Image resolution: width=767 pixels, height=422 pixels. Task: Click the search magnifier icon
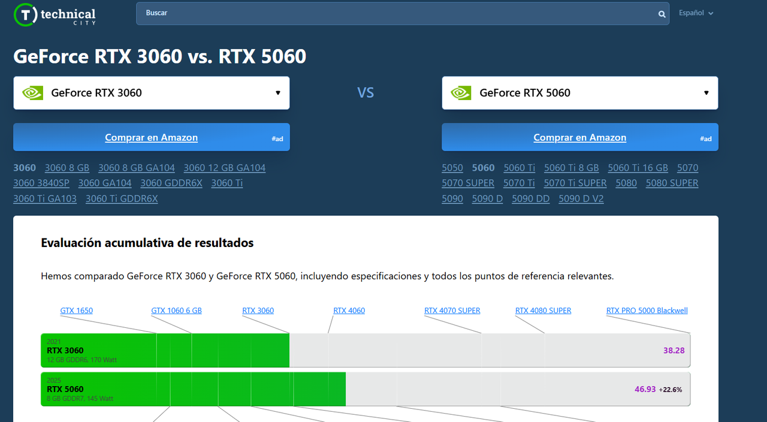click(662, 14)
